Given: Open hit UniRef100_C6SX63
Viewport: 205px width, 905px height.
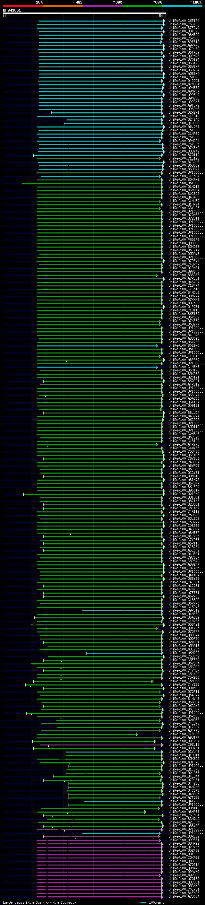Looking at the screenshot, I should tap(184, 24).
